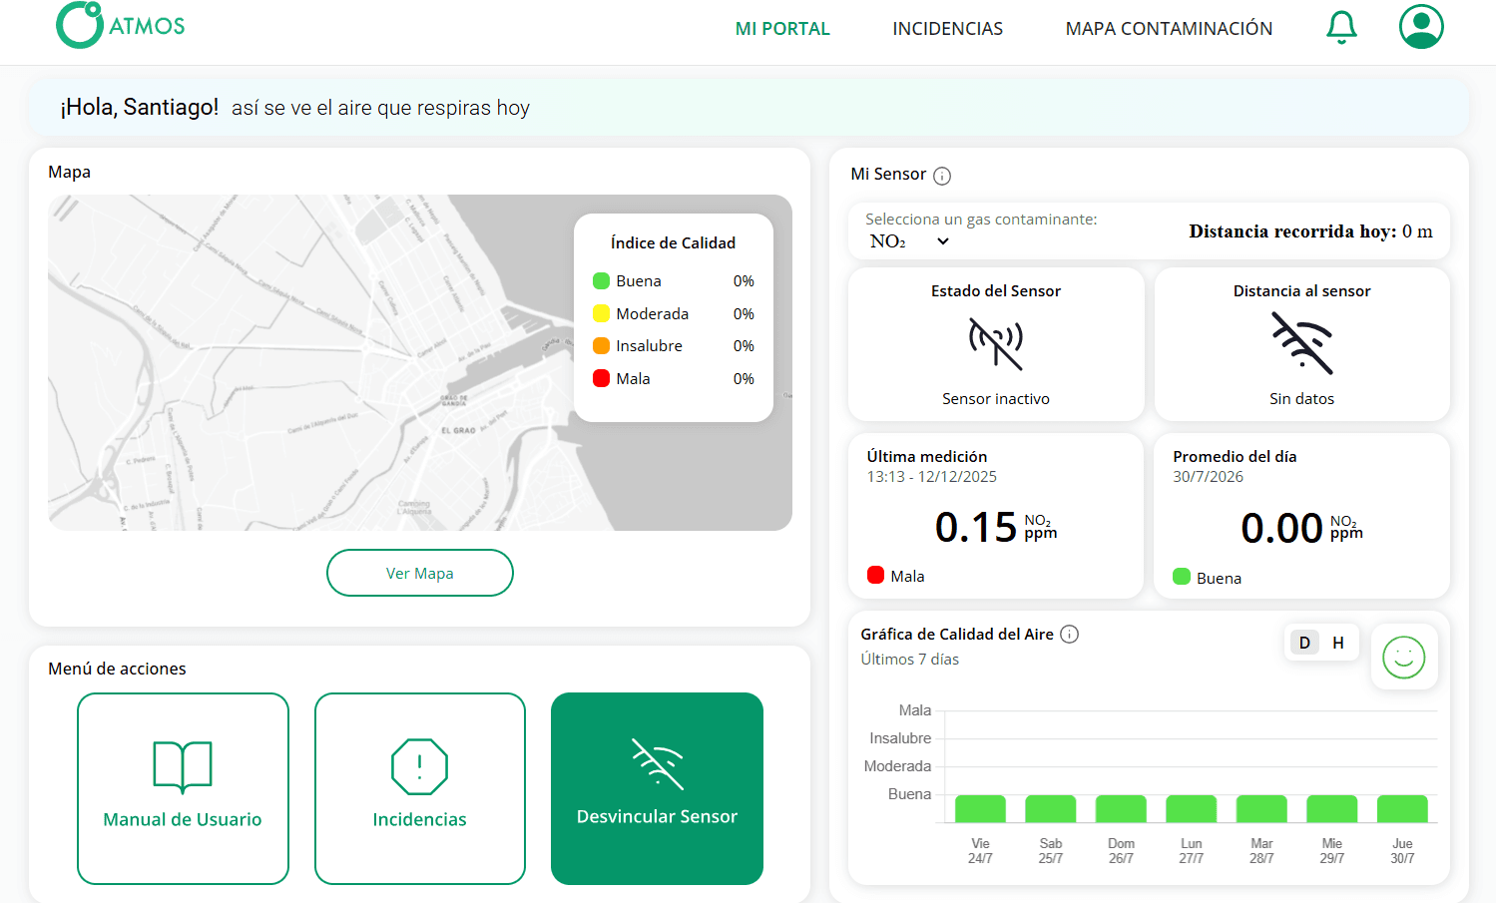This screenshot has height=903, width=1496.
Task: Click 'Índice de Calidad' heading
Action: tap(673, 243)
